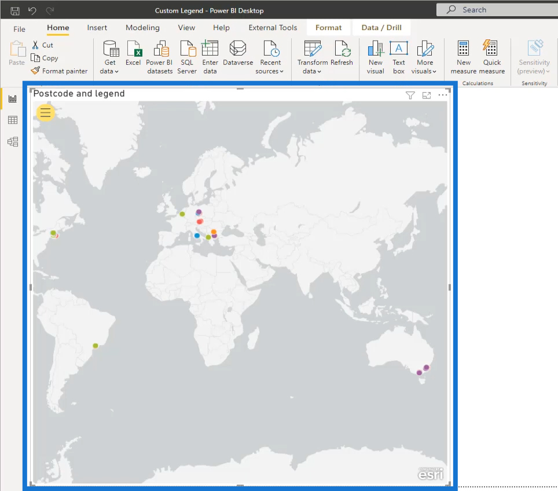Activate Format painter
Screen dimensions: 558x491
(x=59, y=71)
